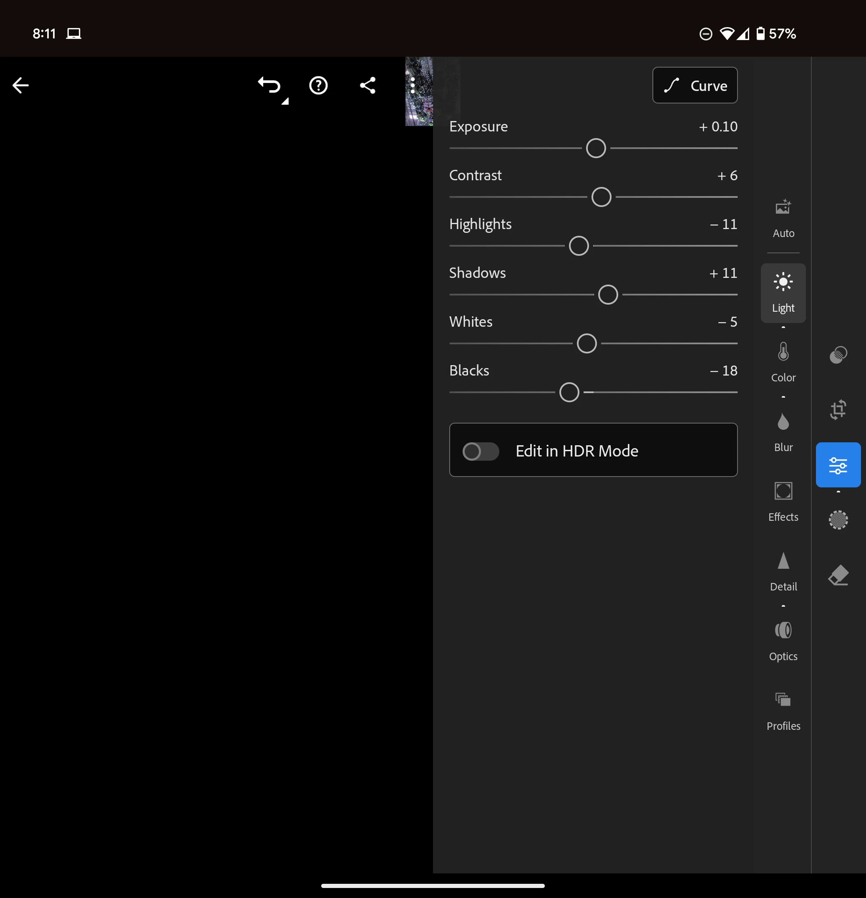The width and height of the screenshot is (866, 898).
Task: Open the masking circle tool
Action: pyautogui.click(x=838, y=520)
